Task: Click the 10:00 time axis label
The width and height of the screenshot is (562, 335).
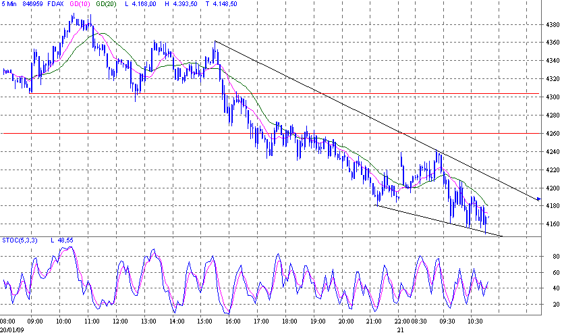Action: click(63, 321)
